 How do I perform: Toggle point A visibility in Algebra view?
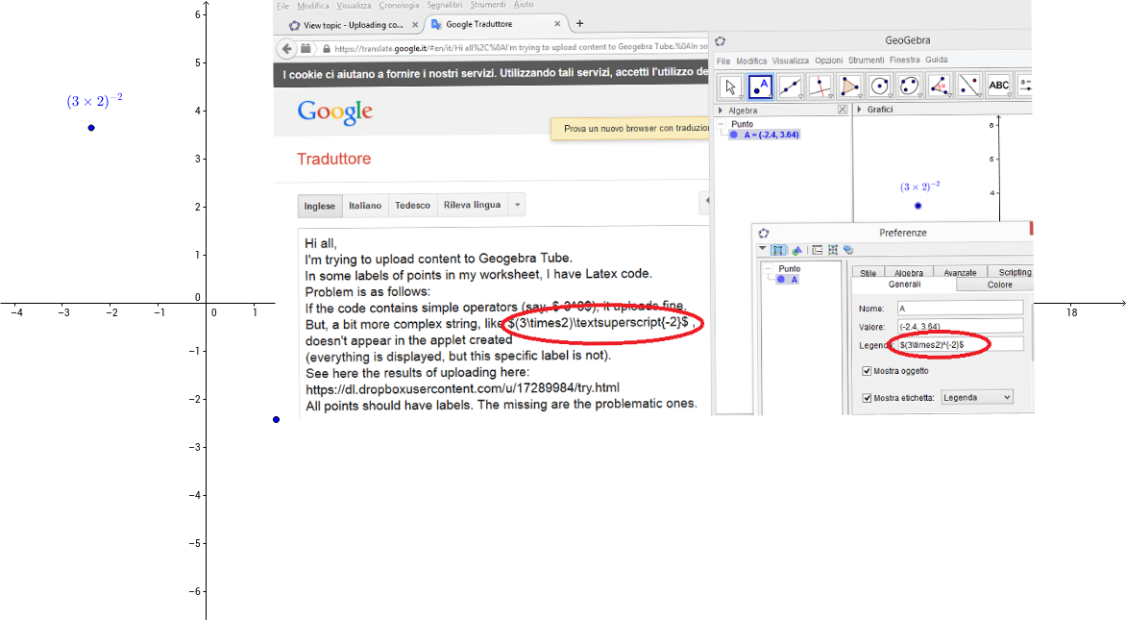pyautogui.click(x=735, y=136)
